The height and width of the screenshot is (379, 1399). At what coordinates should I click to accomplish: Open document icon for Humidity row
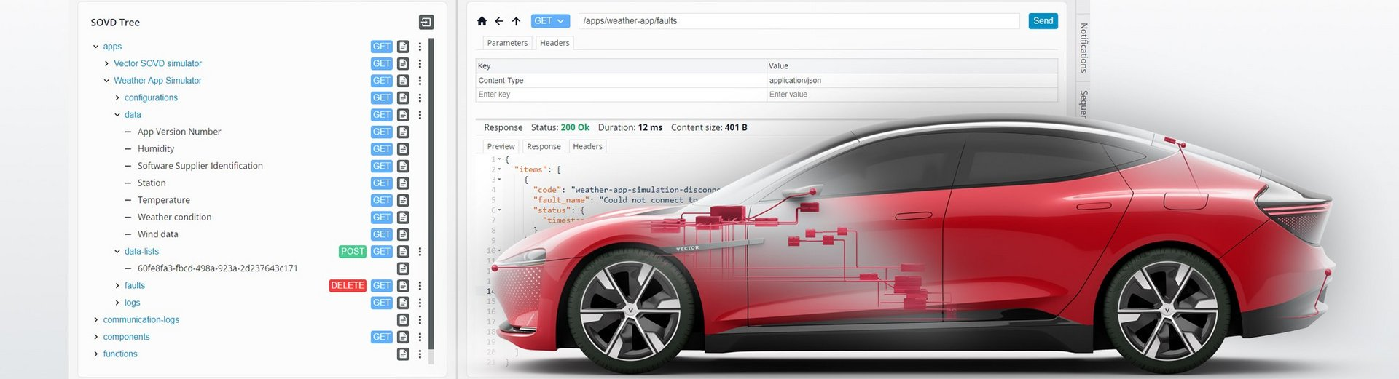[x=403, y=149]
